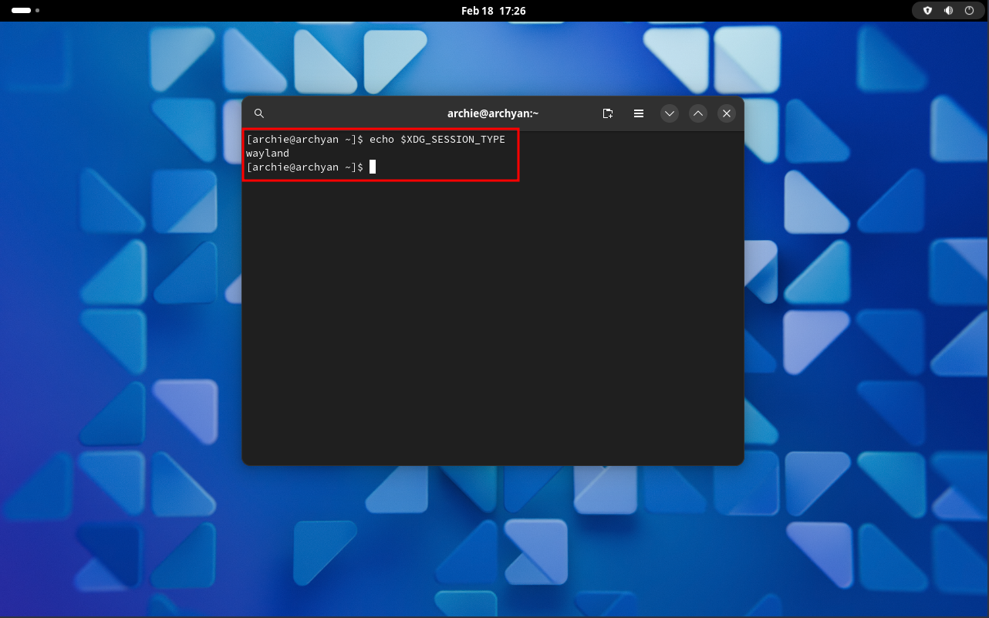Click the volume speaker icon in top bar

[x=948, y=11]
